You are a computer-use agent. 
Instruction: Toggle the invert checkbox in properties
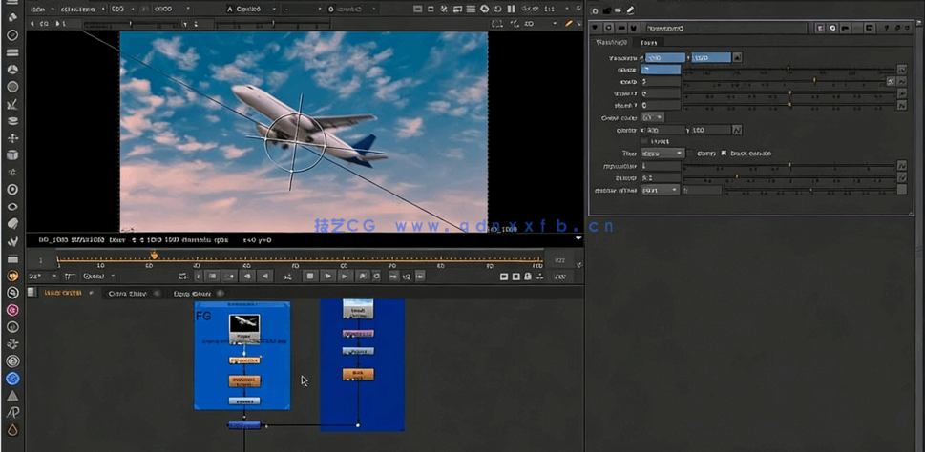tap(644, 141)
